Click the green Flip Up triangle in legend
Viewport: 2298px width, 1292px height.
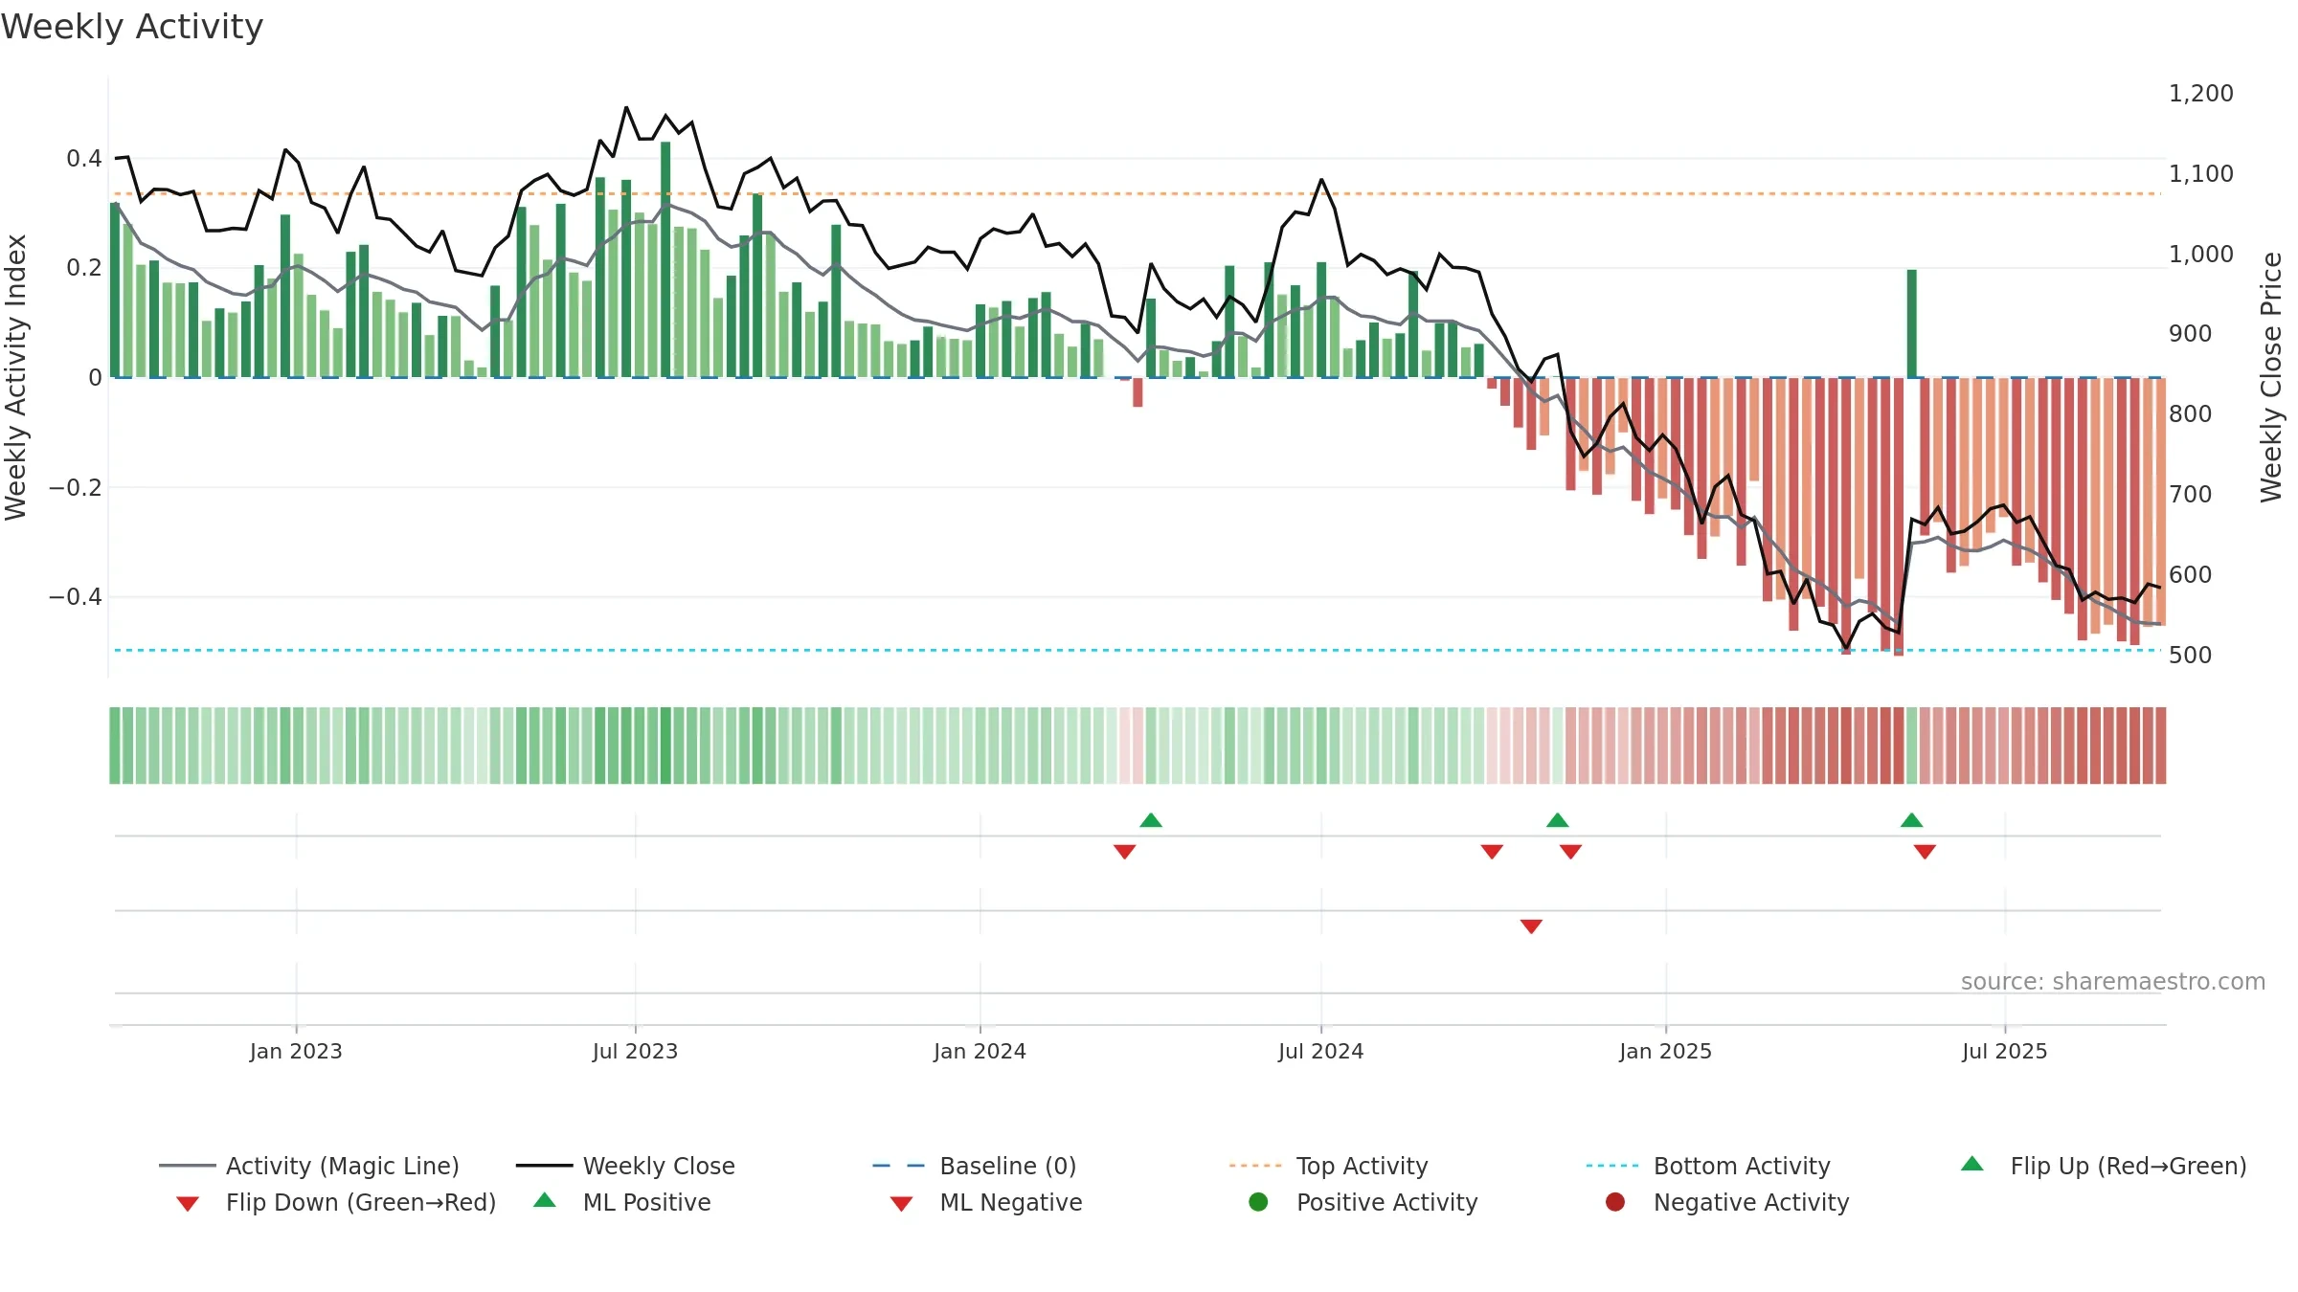click(1972, 1164)
